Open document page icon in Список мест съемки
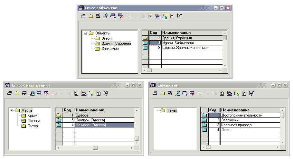Screen dimensions: 293x159 coord(76,93)
